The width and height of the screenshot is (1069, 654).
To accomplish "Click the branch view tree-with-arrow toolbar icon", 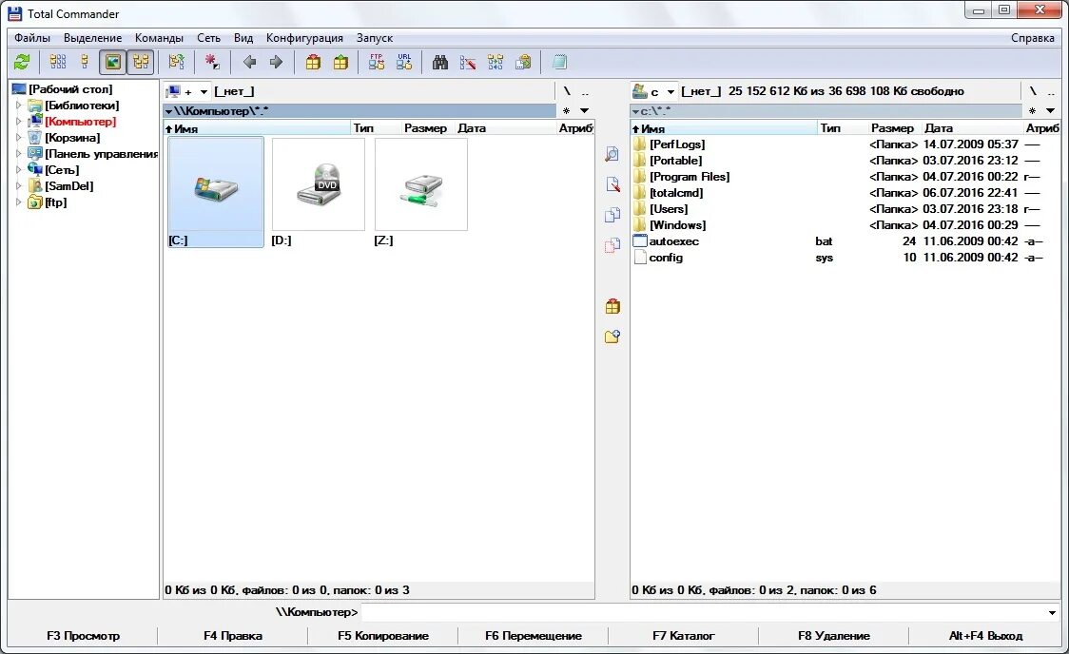I will click(177, 62).
